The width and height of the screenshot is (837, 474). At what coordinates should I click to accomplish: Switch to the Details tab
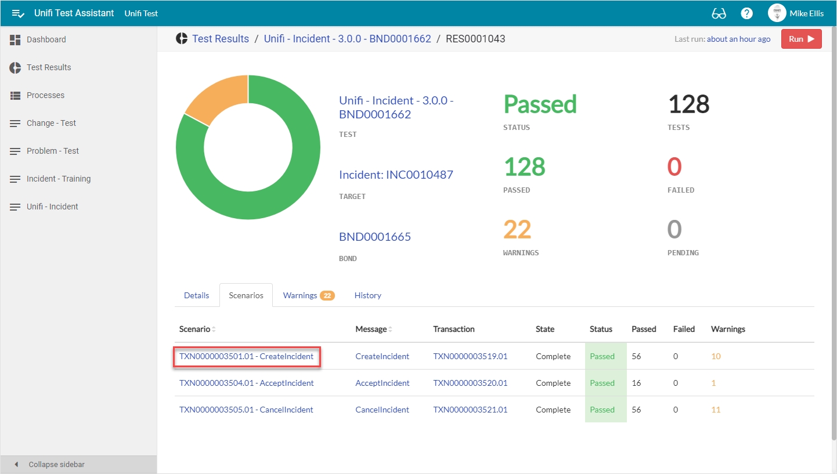pos(196,295)
